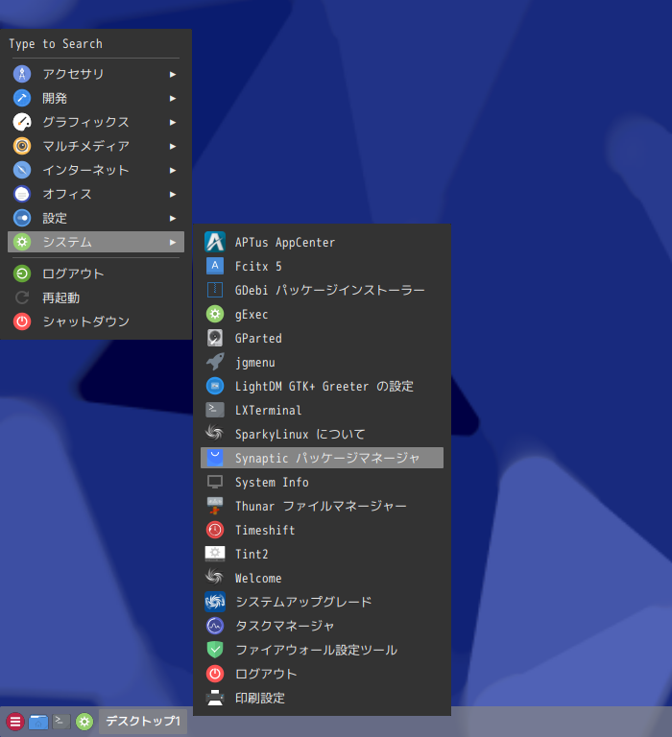The height and width of the screenshot is (737, 672).
Task: Click the red menu button on taskbar
Action: tap(15, 721)
